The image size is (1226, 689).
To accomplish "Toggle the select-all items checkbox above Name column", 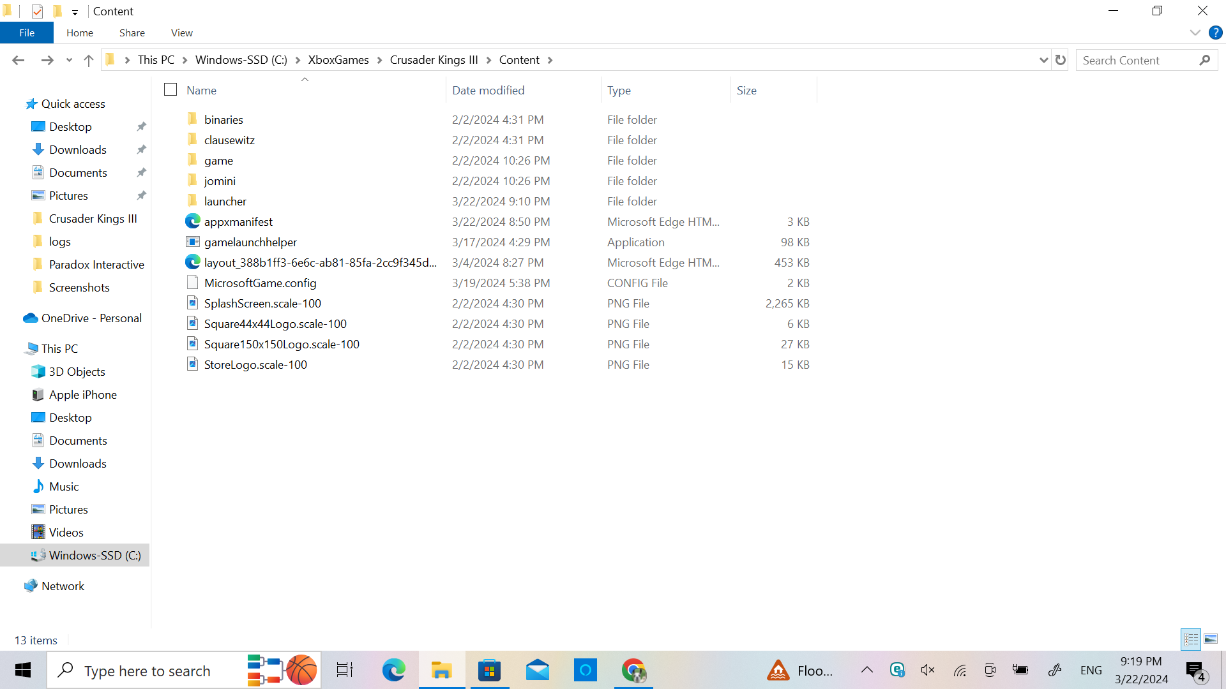I will click(x=170, y=89).
